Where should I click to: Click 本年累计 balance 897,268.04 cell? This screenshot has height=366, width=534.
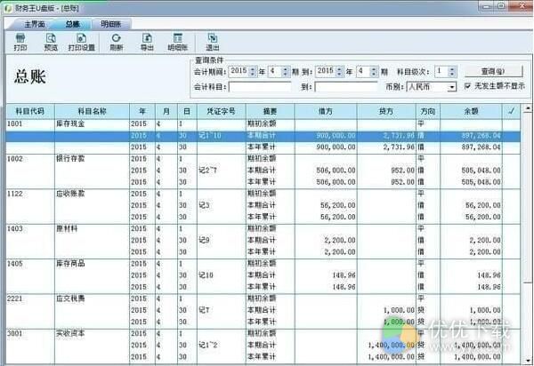tap(471, 147)
